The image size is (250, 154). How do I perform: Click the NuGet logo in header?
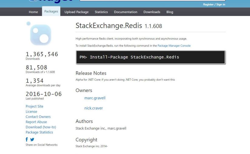tap(50, 1)
